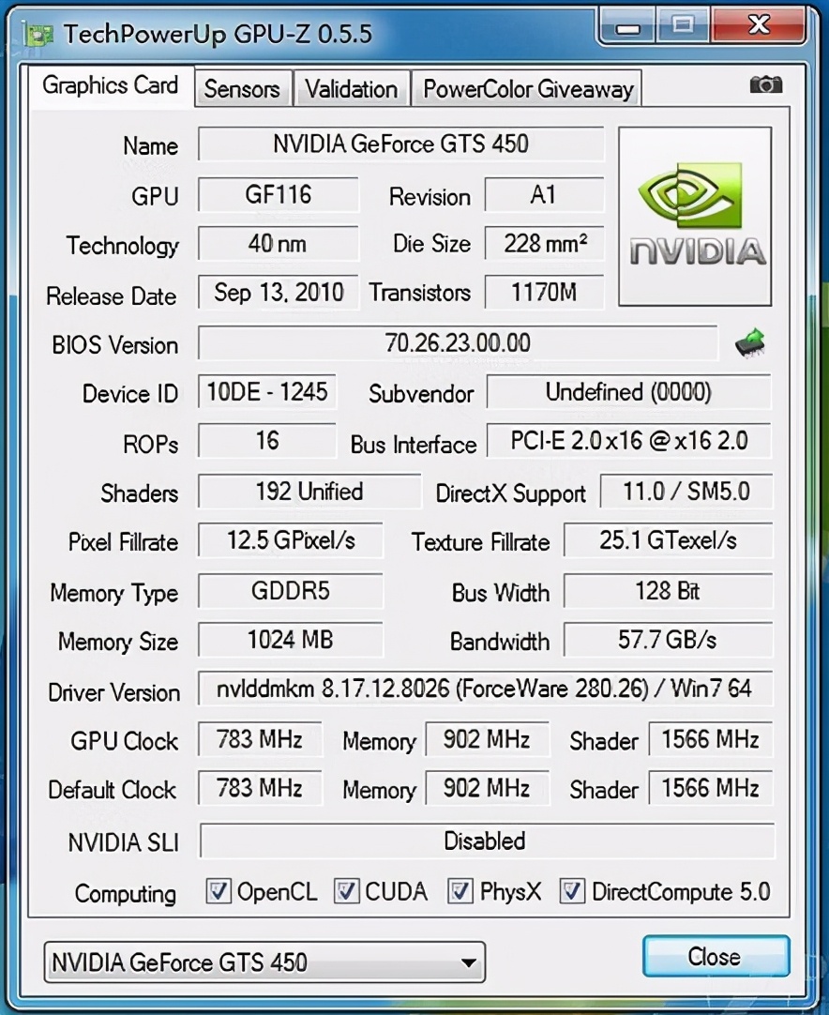Viewport: 829px width, 1015px height.
Task: Toggle the PhysX checkbox
Action: [x=460, y=891]
